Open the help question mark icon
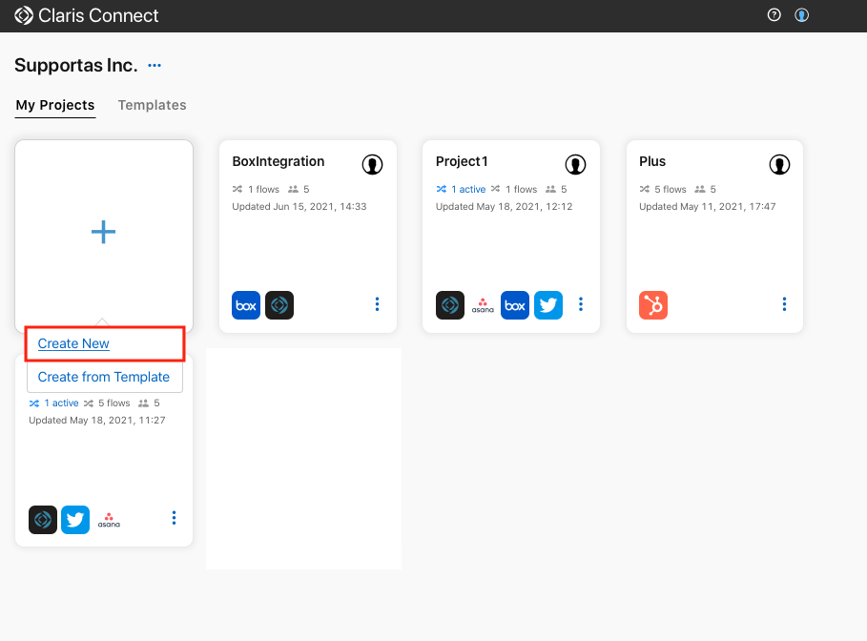The height and width of the screenshot is (641, 867). click(x=774, y=15)
